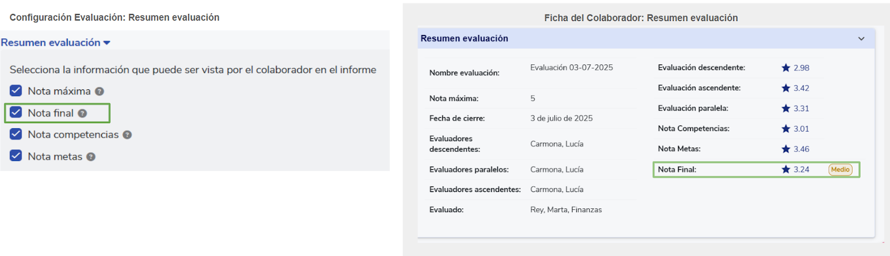Click star icon for Nota Metas

tap(786, 149)
